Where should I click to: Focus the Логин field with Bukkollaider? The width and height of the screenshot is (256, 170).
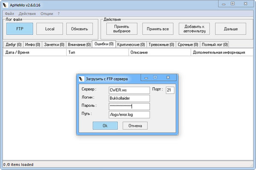(129, 98)
